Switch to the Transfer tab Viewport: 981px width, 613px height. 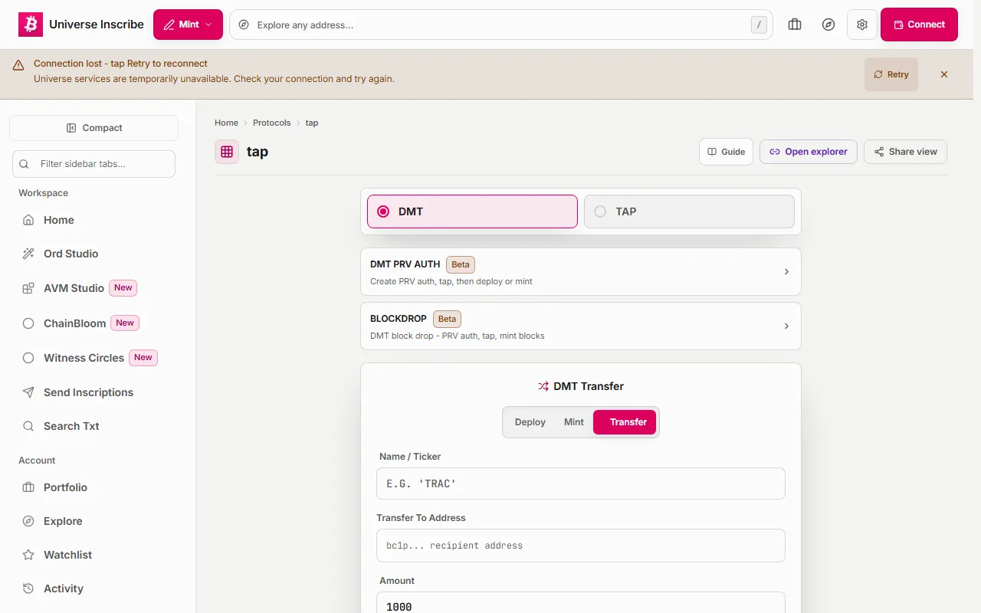coord(625,422)
